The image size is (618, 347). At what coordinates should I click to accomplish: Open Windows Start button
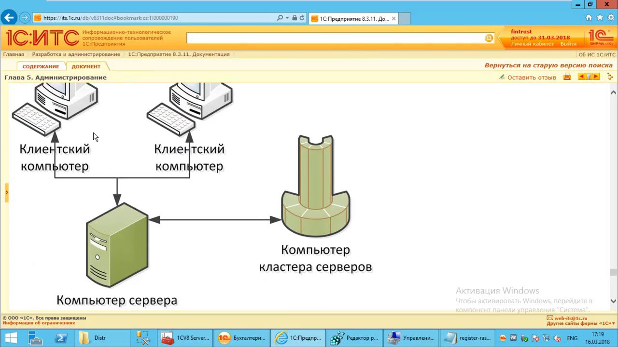[x=11, y=338]
